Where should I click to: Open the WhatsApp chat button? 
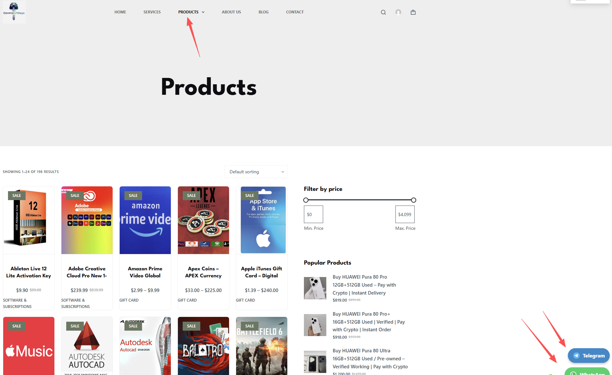[588, 372]
